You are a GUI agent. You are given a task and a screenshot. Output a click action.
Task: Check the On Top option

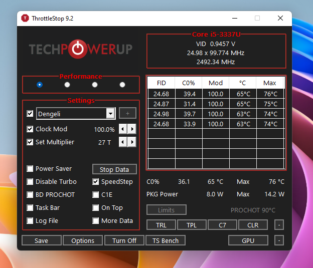tap(96, 208)
